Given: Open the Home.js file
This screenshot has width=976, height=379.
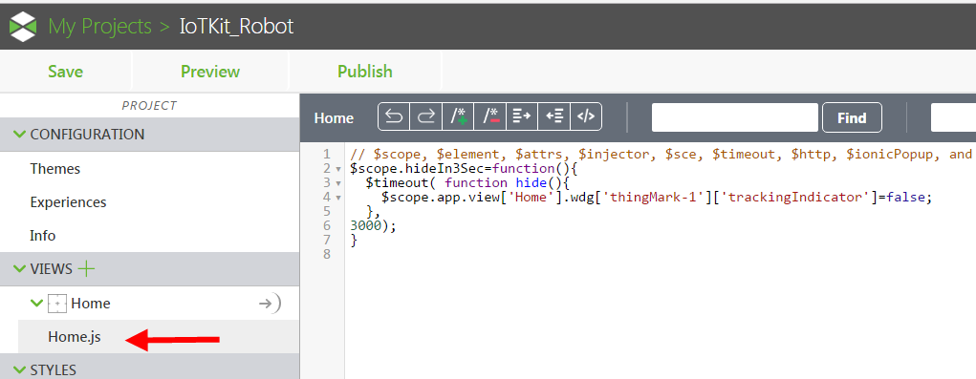Looking at the screenshot, I should [x=74, y=337].
